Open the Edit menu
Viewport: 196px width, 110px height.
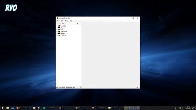[62, 21]
